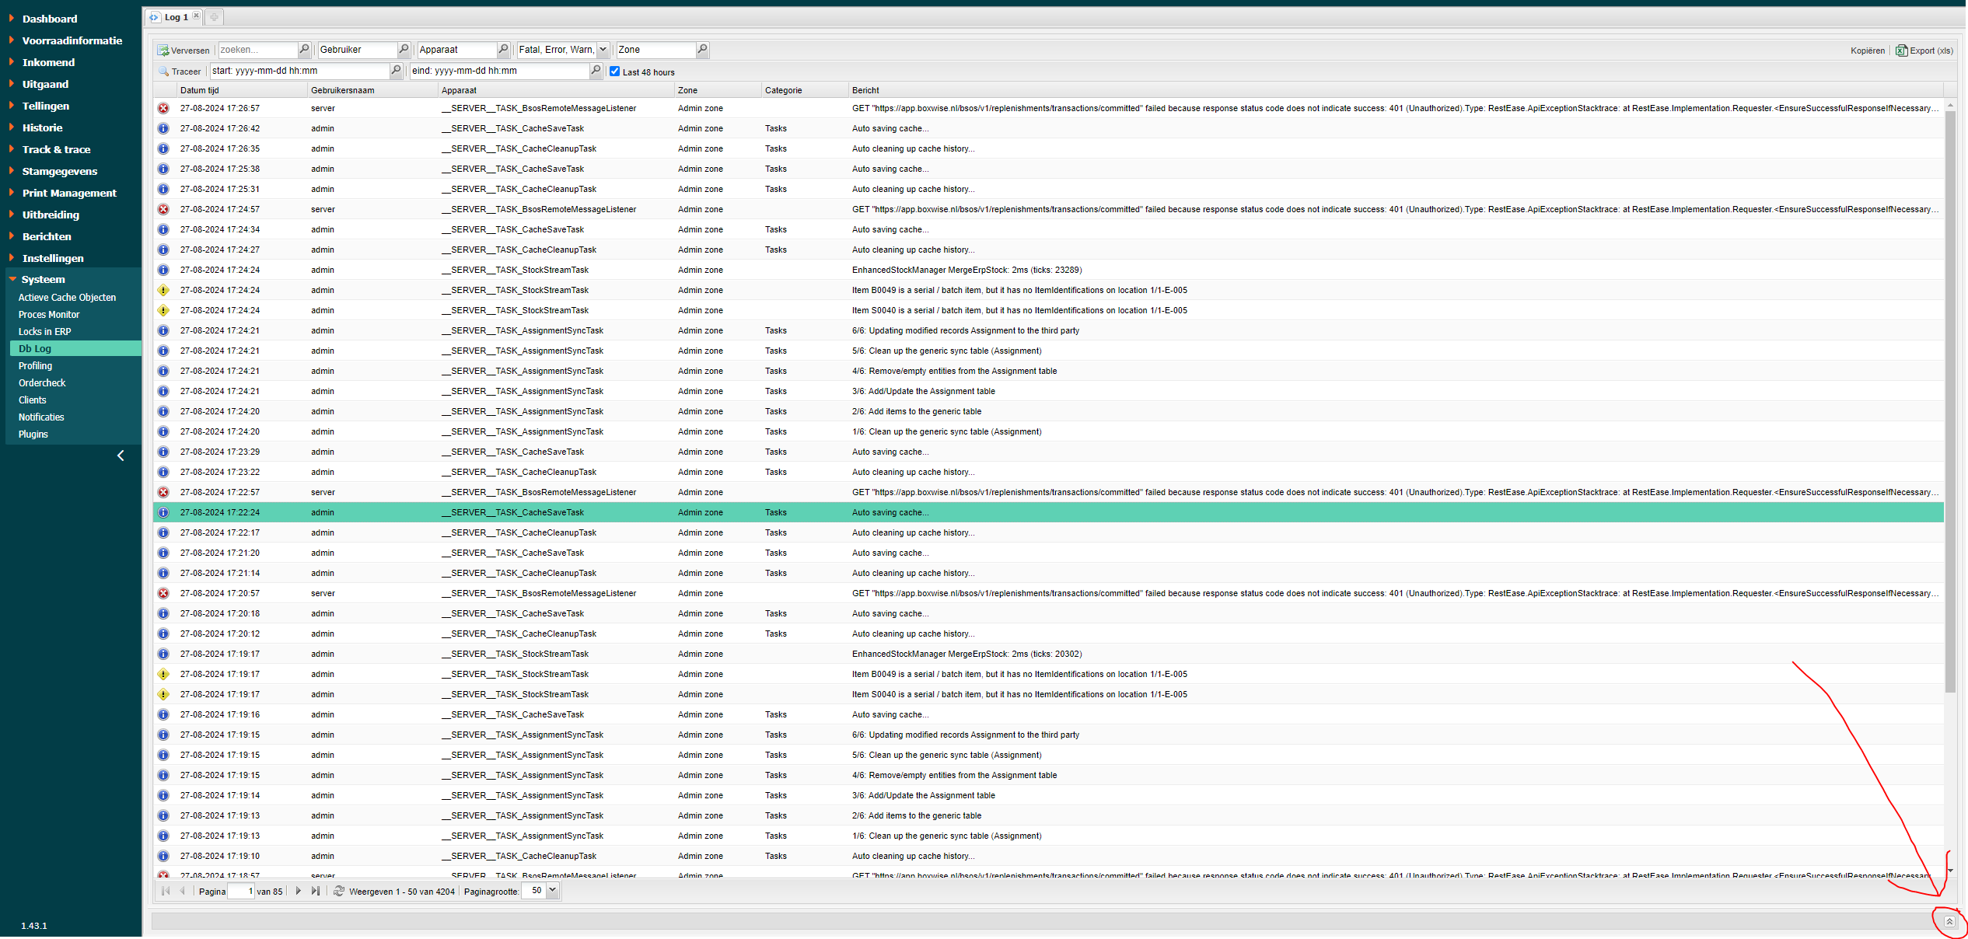Uncheck the Last 48 hours checkbox
The height and width of the screenshot is (939, 1968).
coord(615,72)
